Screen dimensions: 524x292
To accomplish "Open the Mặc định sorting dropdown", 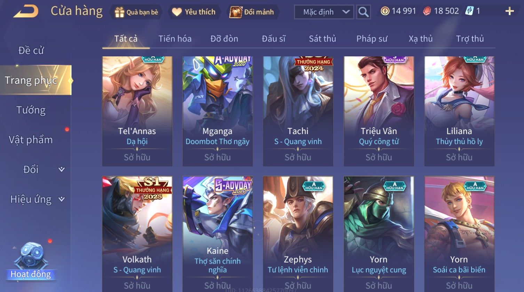I will coord(324,12).
